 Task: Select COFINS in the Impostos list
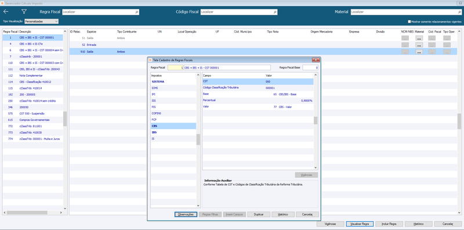(173, 113)
